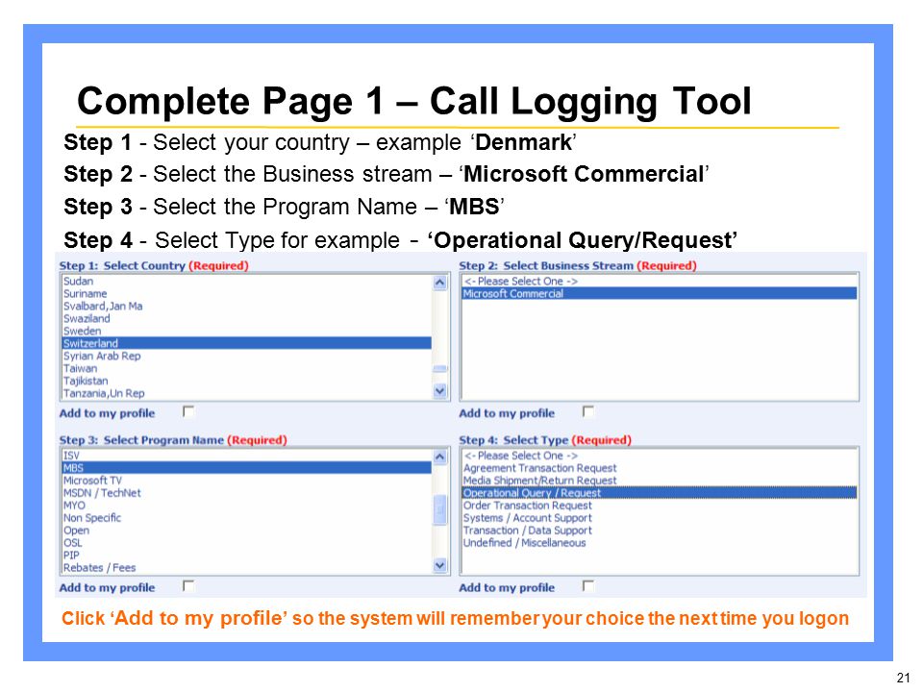Select 'Taiwan' in the country list
Screen dimensions: 923x692
tap(247, 368)
